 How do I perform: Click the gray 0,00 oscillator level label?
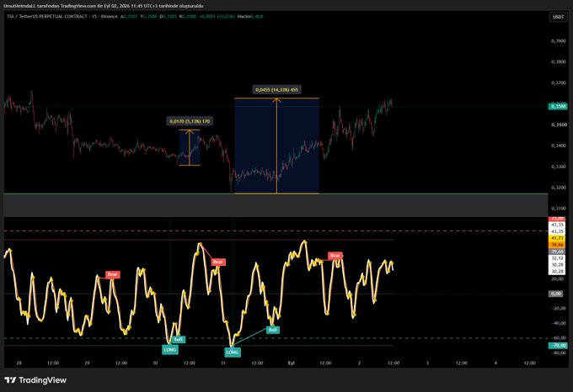click(x=556, y=294)
